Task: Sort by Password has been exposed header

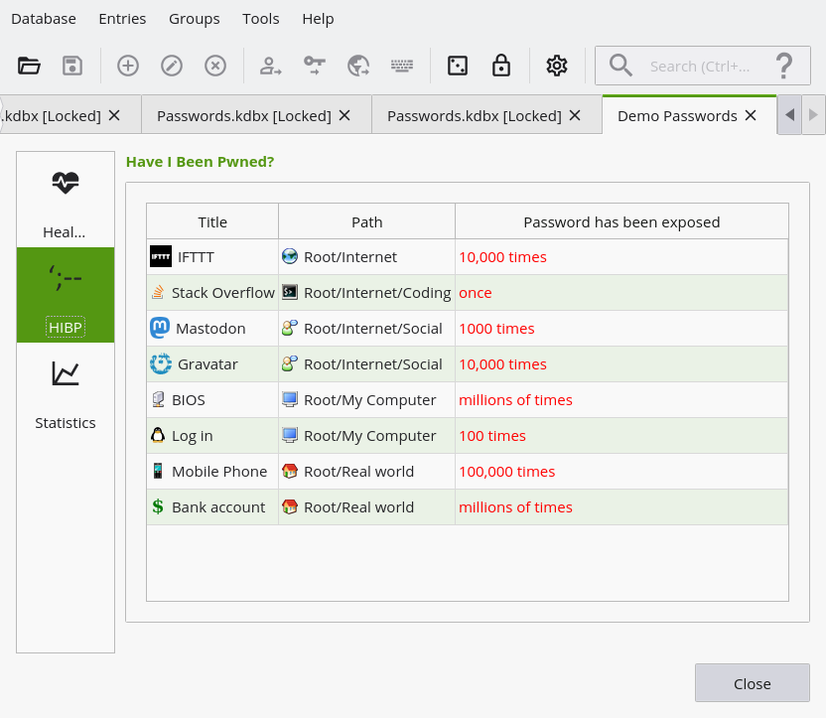Action: (x=621, y=222)
